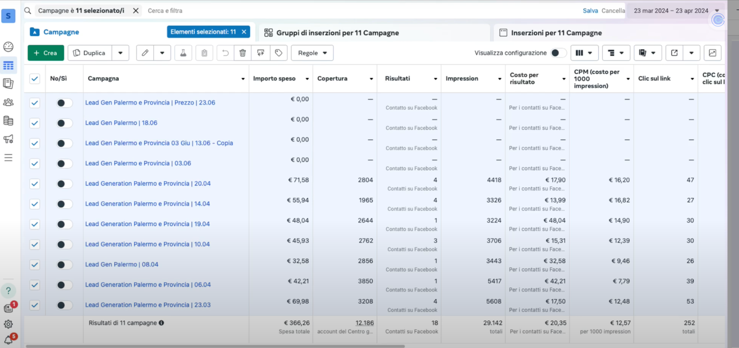Uncheck the Lead Gen Palermo | 18.06 checkbox

pos(35,123)
